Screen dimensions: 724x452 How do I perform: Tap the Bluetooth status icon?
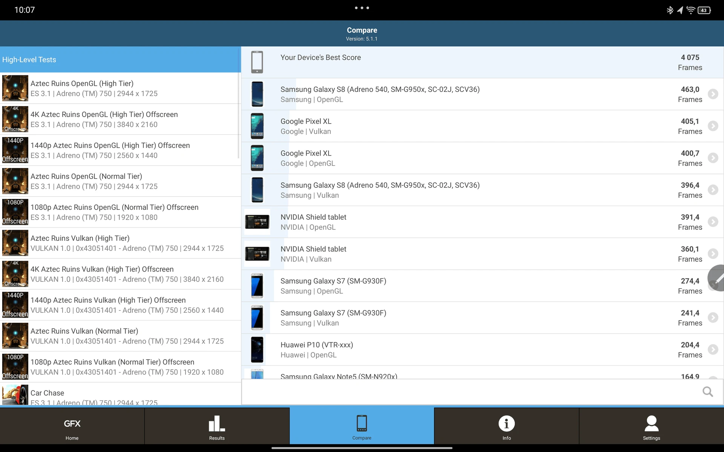click(670, 10)
